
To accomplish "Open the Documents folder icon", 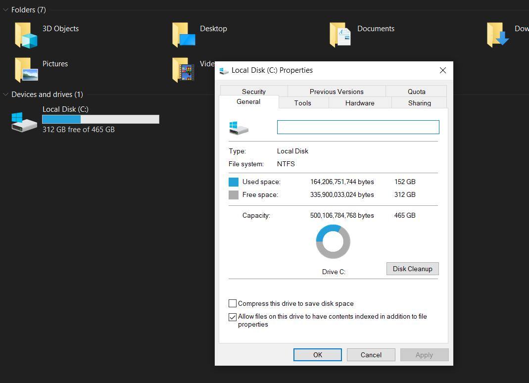I will point(340,35).
